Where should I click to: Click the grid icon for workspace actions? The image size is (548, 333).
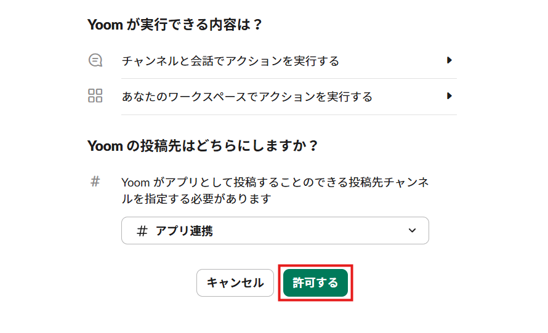click(x=95, y=96)
